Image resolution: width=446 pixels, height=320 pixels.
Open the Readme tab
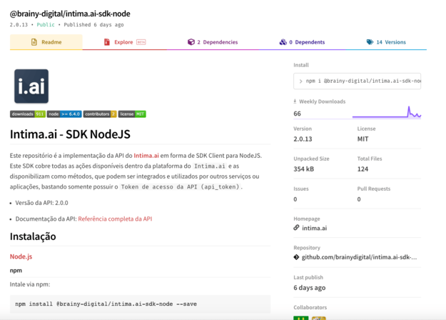(x=46, y=42)
